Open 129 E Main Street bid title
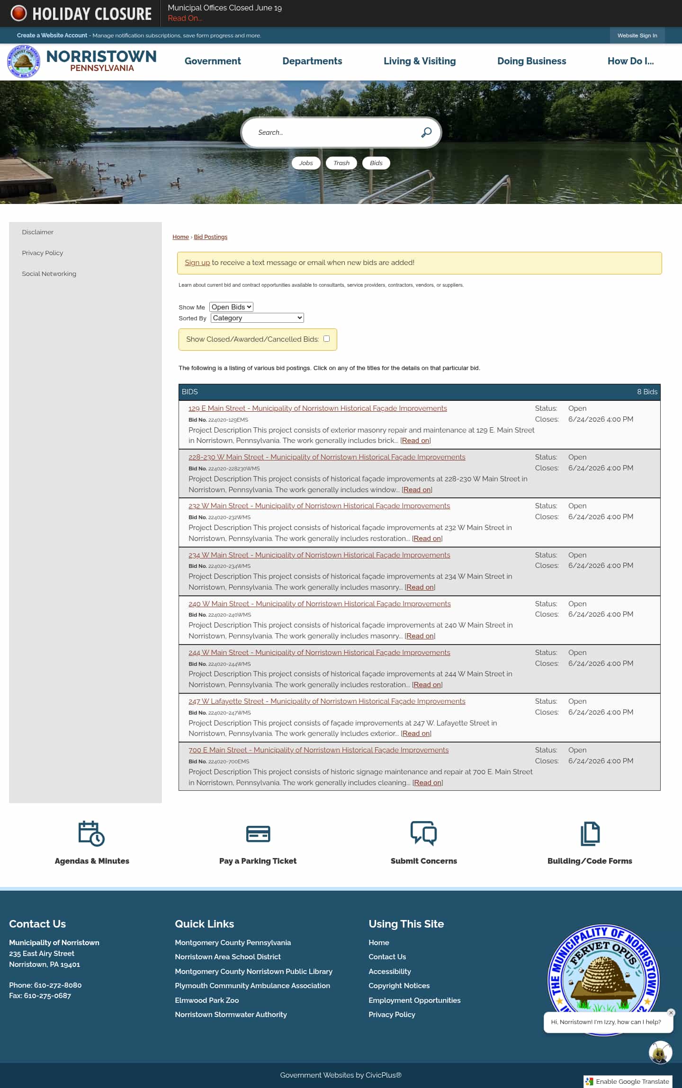Image resolution: width=682 pixels, height=1088 pixels. coord(317,408)
